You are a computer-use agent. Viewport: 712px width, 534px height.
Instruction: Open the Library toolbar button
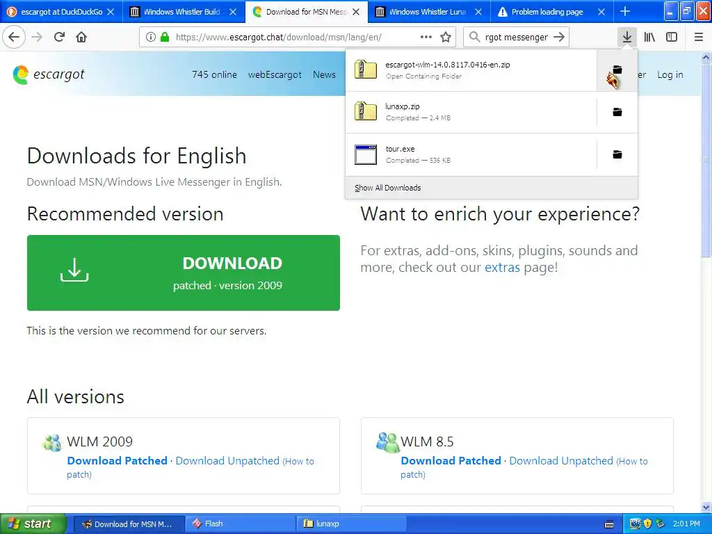tap(649, 38)
